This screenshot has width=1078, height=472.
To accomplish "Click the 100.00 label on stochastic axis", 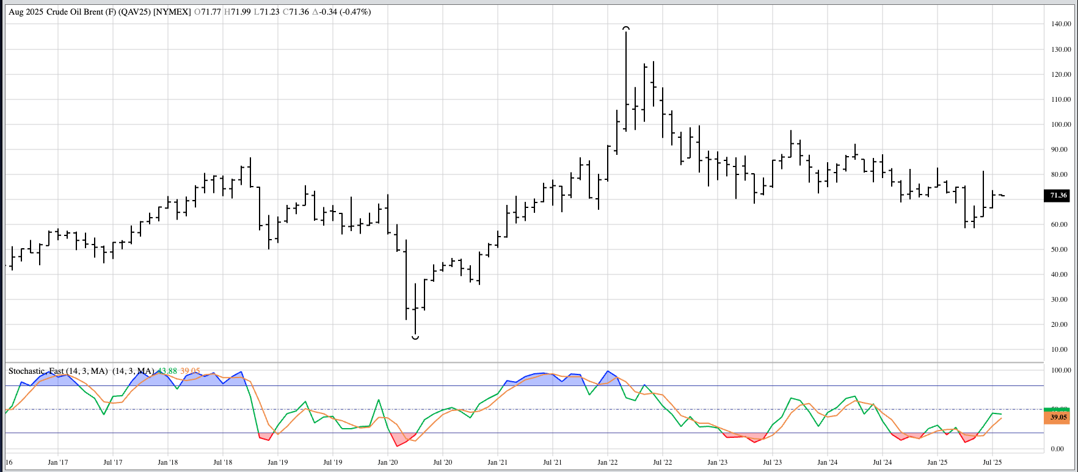I will tap(1061, 370).
